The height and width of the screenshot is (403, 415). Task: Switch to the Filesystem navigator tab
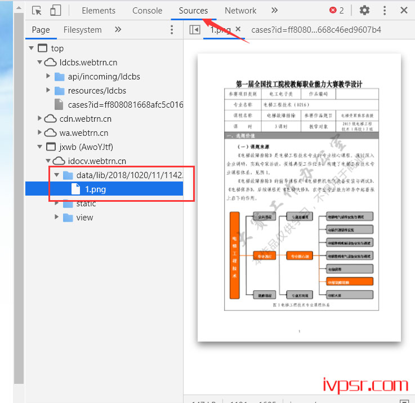(x=82, y=30)
